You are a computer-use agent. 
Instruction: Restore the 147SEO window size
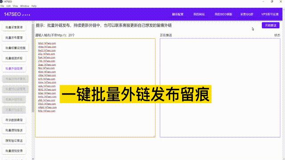click(x=272, y=1)
